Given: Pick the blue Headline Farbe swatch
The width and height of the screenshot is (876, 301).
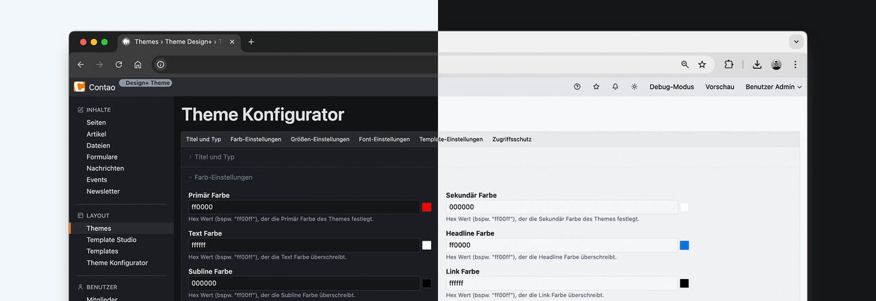Looking at the screenshot, I should tap(684, 245).
